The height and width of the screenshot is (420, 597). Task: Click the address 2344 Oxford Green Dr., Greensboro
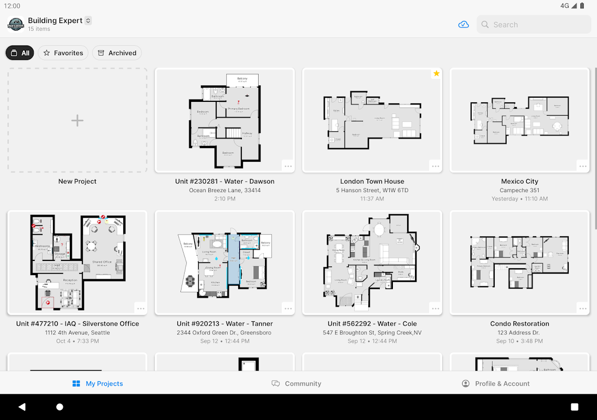pos(224,332)
